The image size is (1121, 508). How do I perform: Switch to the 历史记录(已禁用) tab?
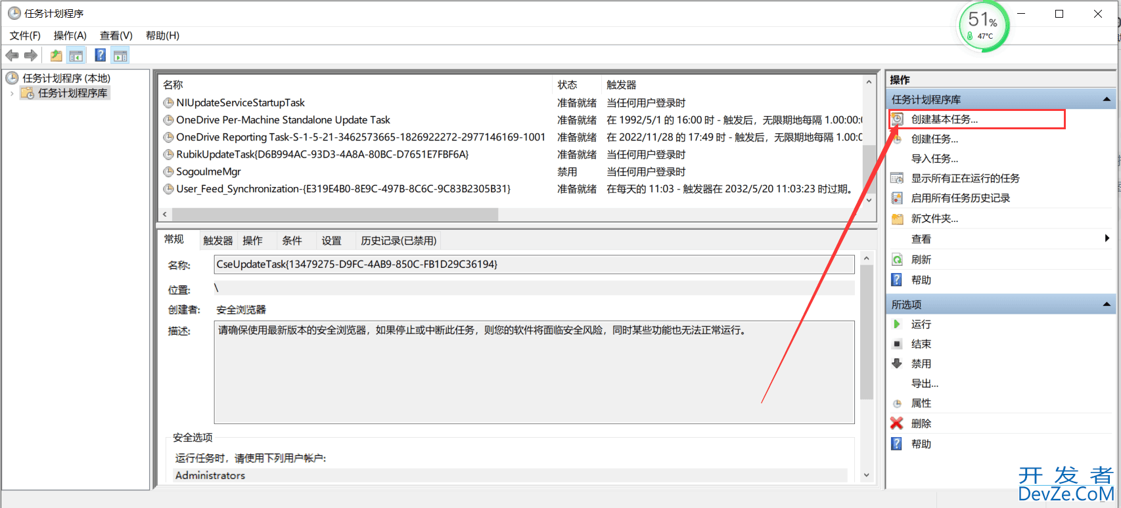click(x=399, y=241)
